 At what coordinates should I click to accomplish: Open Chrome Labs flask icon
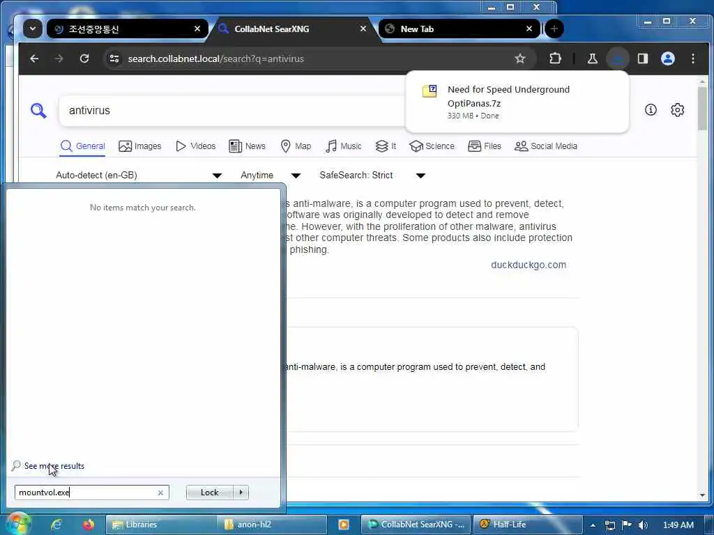pyautogui.click(x=593, y=59)
